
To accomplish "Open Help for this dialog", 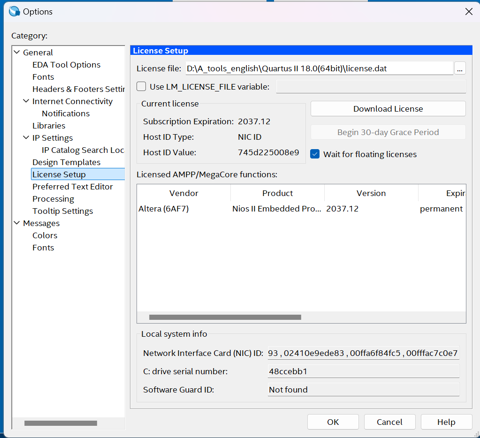I will click(x=446, y=422).
